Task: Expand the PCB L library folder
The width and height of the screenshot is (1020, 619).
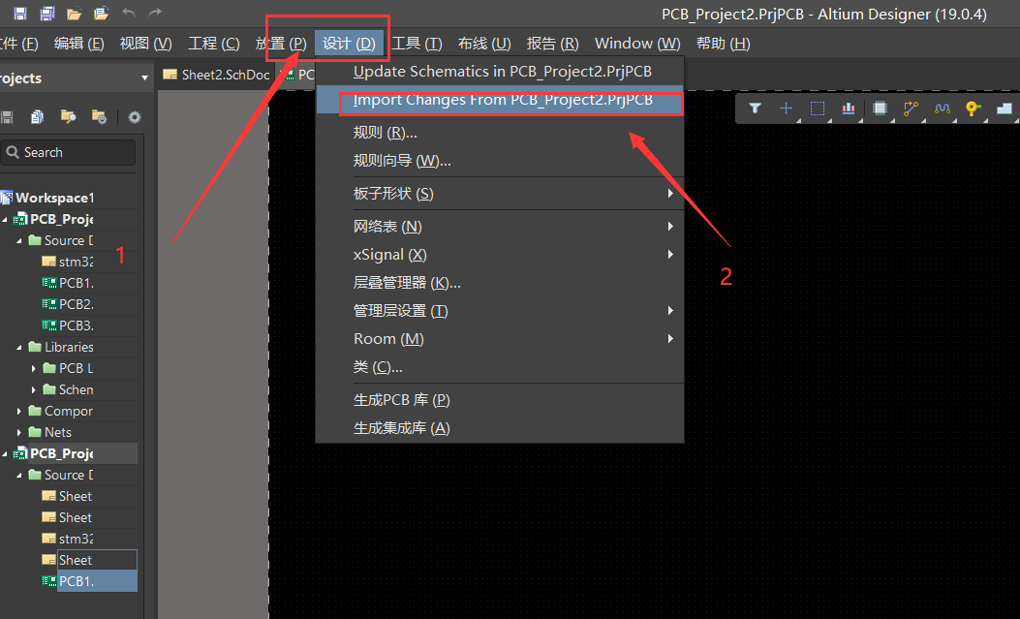Action: [x=33, y=369]
